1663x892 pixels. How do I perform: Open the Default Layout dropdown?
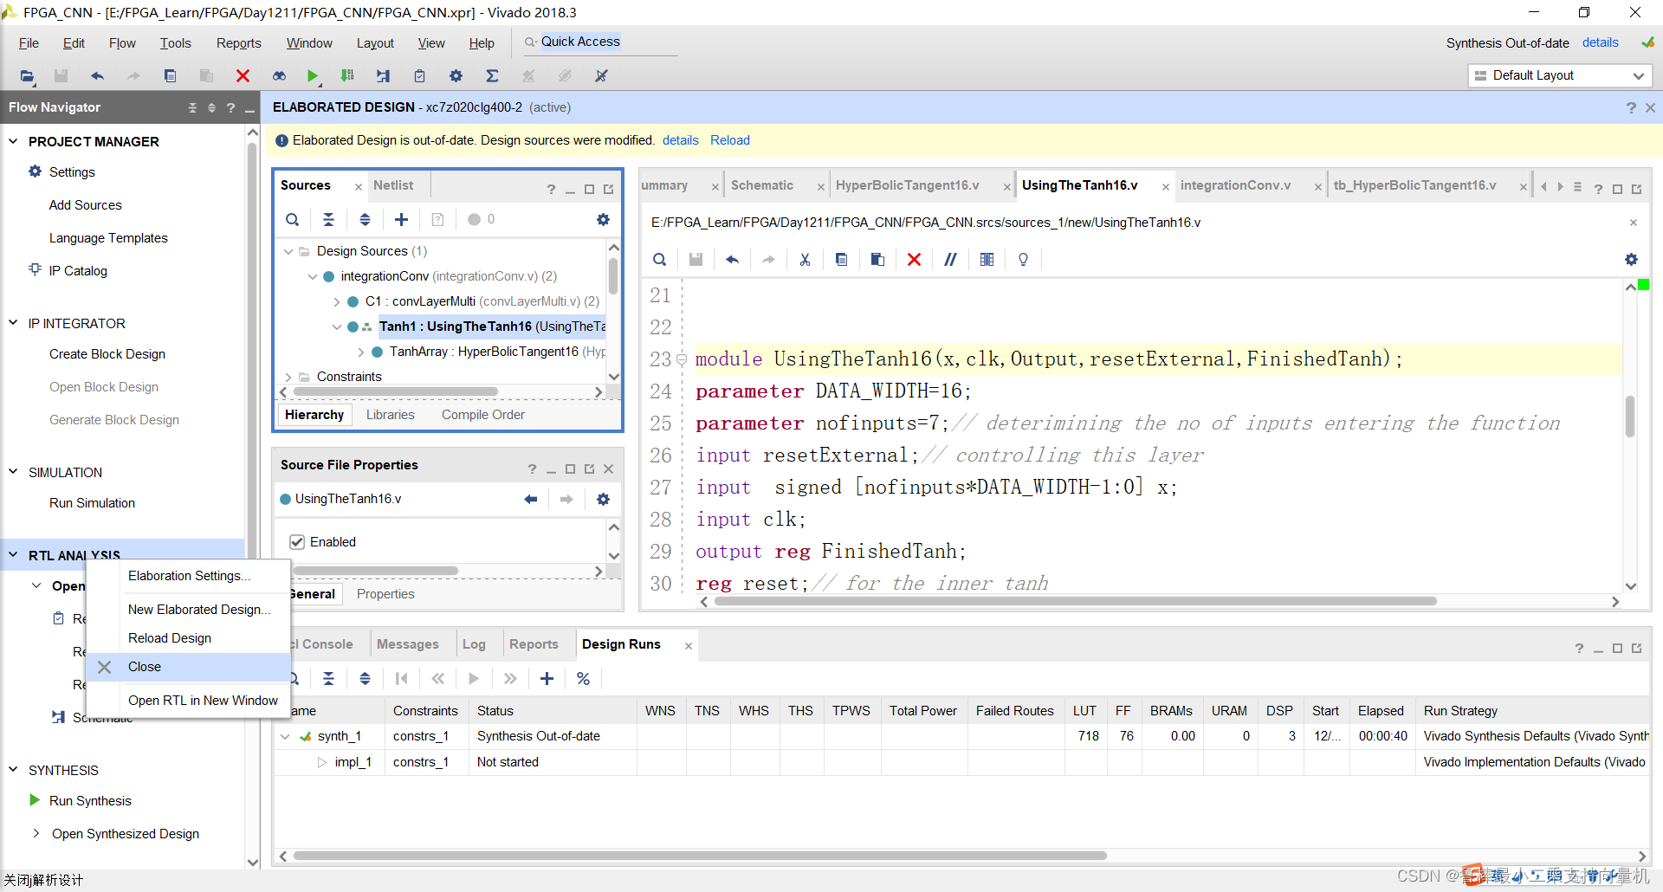click(1559, 75)
